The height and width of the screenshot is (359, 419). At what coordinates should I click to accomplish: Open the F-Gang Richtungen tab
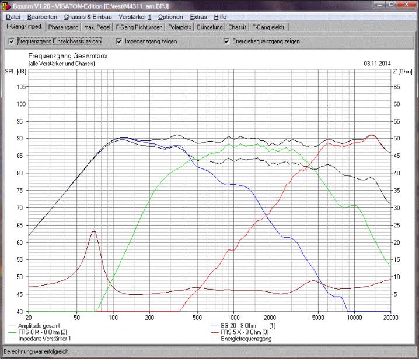coord(139,27)
